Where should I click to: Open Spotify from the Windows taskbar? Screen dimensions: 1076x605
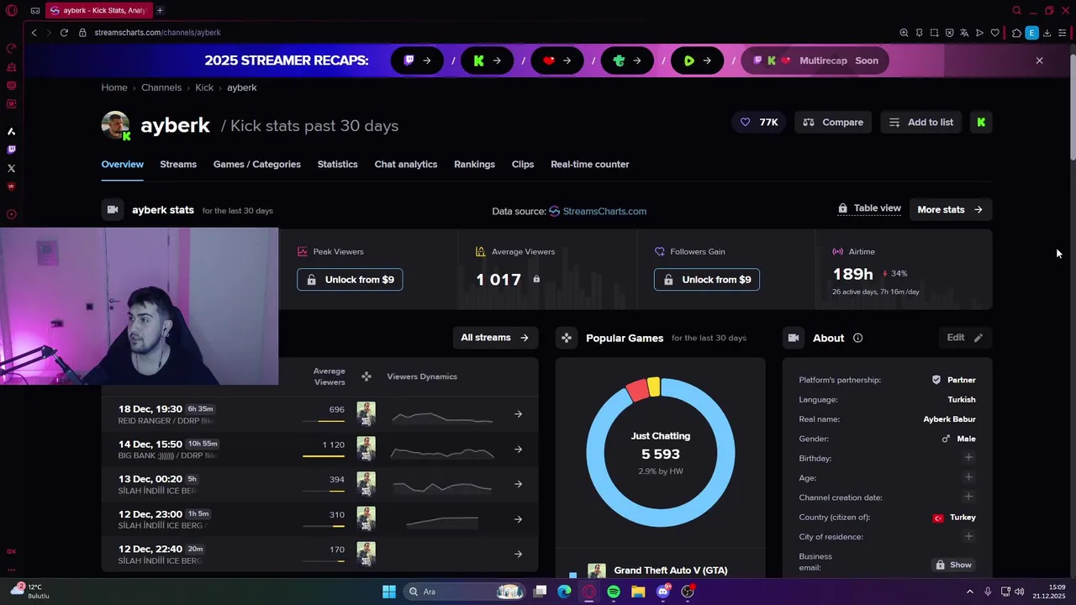coord(614,592)
